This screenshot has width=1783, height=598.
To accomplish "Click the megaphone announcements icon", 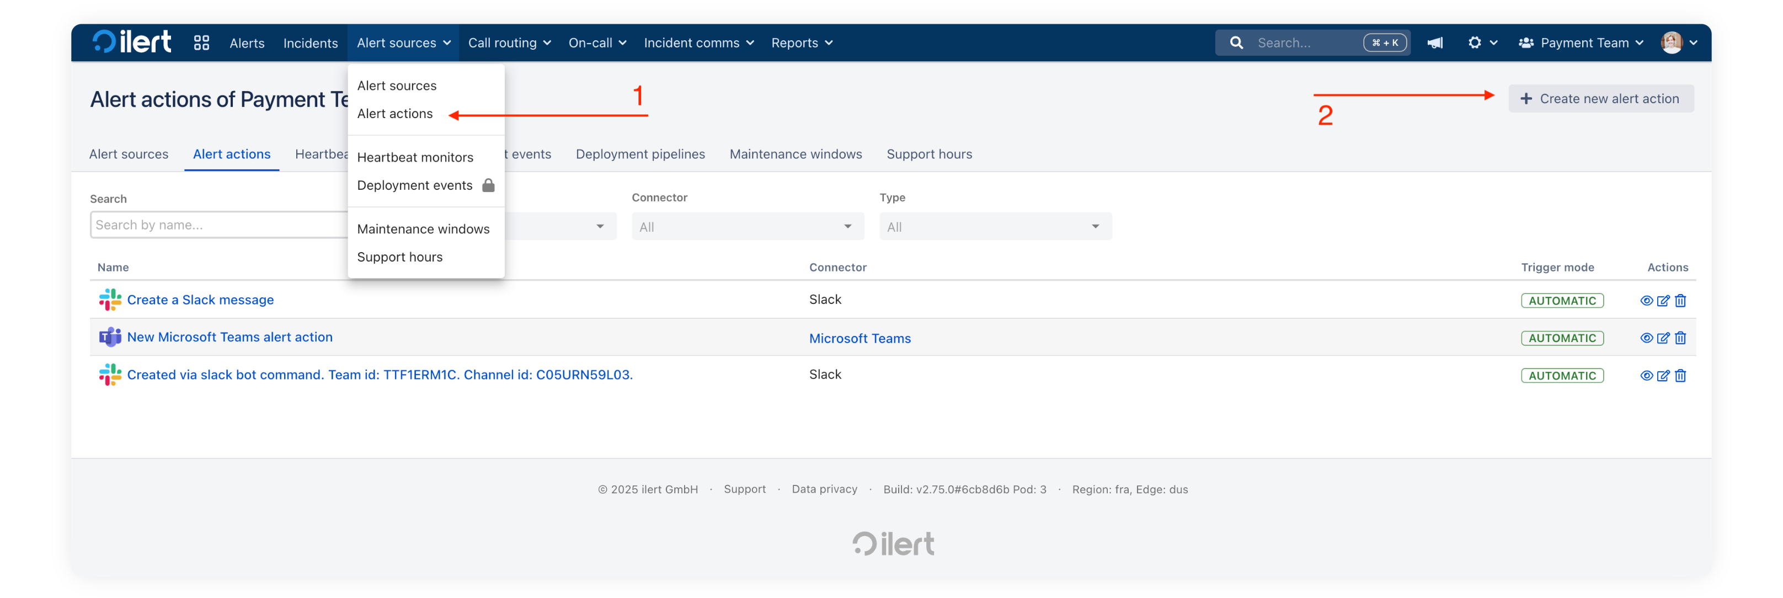I will (1435, 43).
